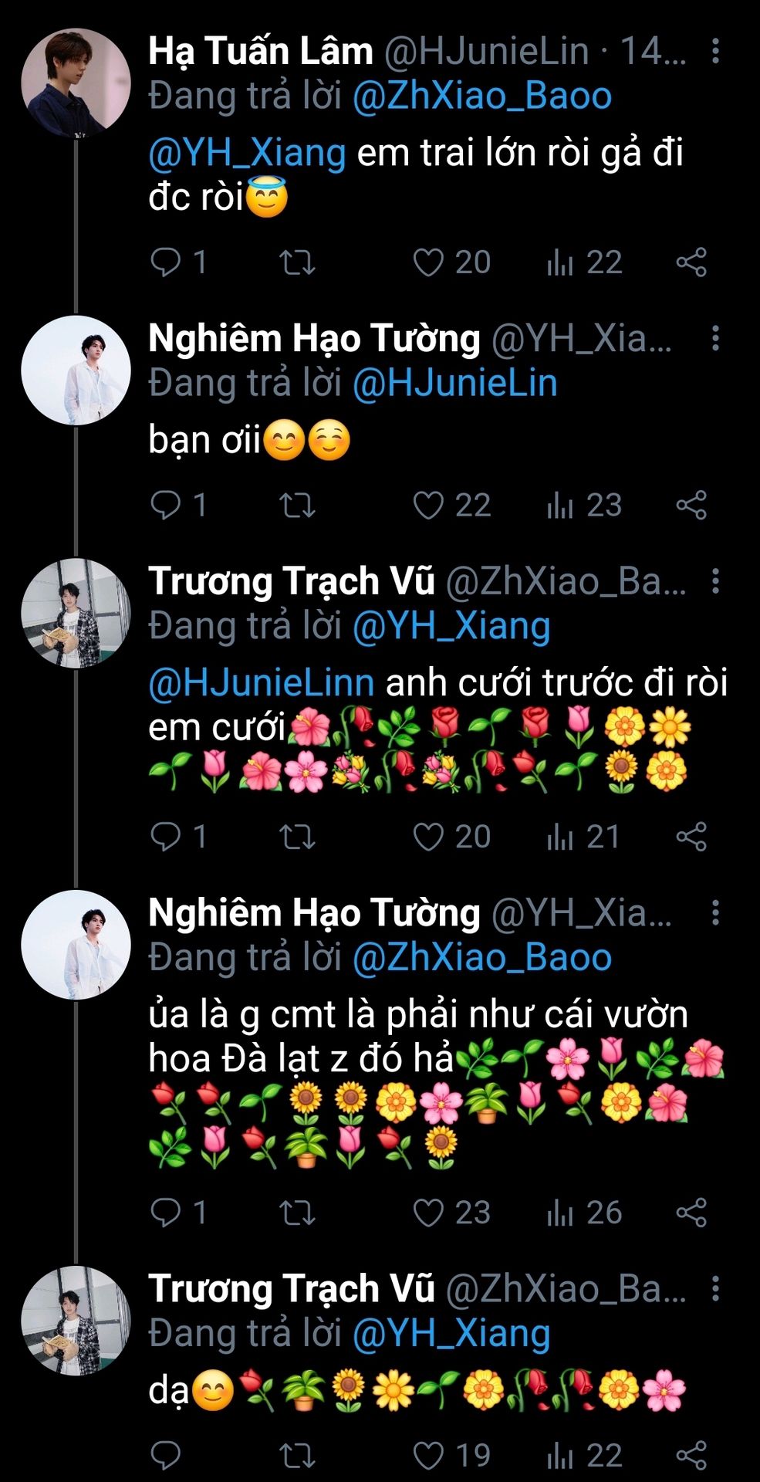Reply to Hạ Tuấn Lâm's tweet
Image resolution: width=760 pixels, height=1482 pixels.
point(166,262)
